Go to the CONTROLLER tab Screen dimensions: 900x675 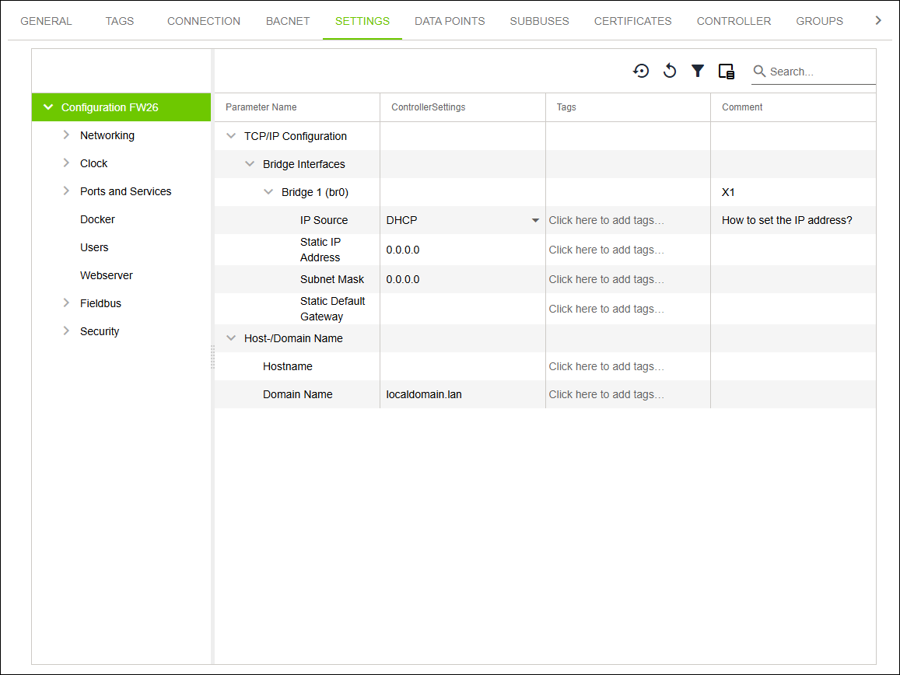734,21
